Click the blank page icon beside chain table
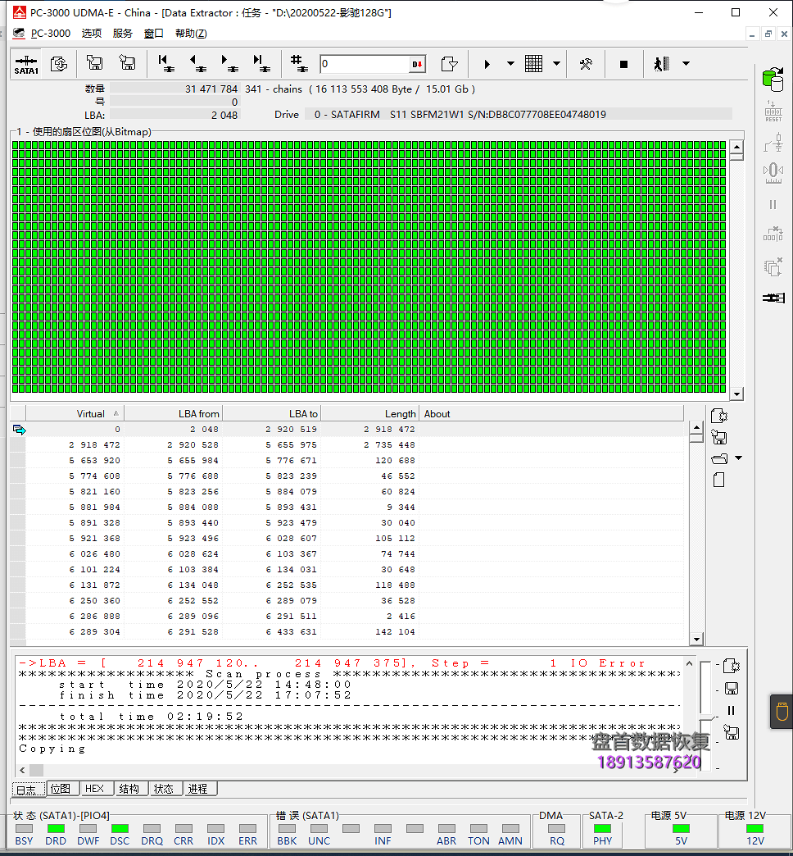 [718, 480]
